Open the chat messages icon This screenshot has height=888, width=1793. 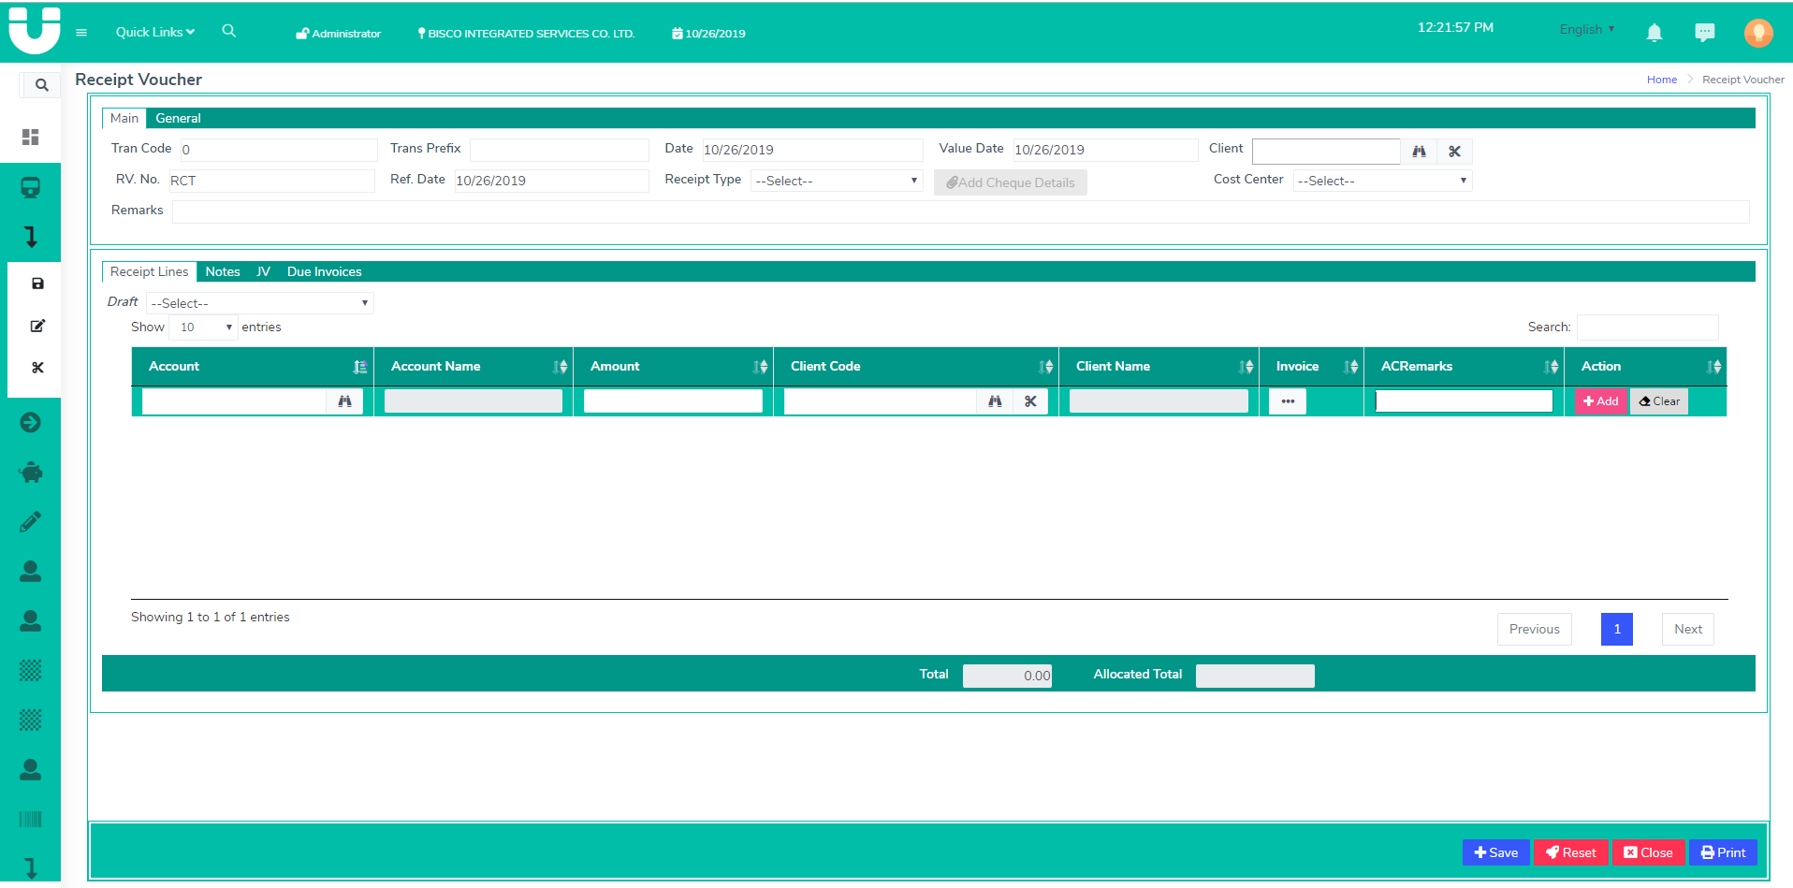(x=1704, y=33)
